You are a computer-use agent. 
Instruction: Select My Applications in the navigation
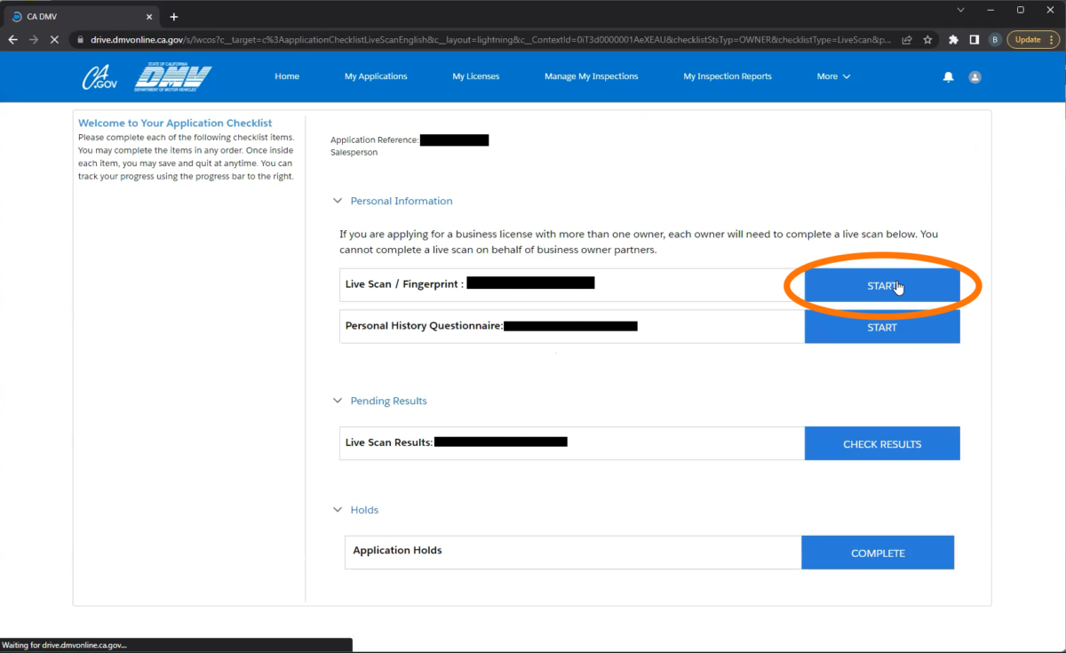coord(375,76)
